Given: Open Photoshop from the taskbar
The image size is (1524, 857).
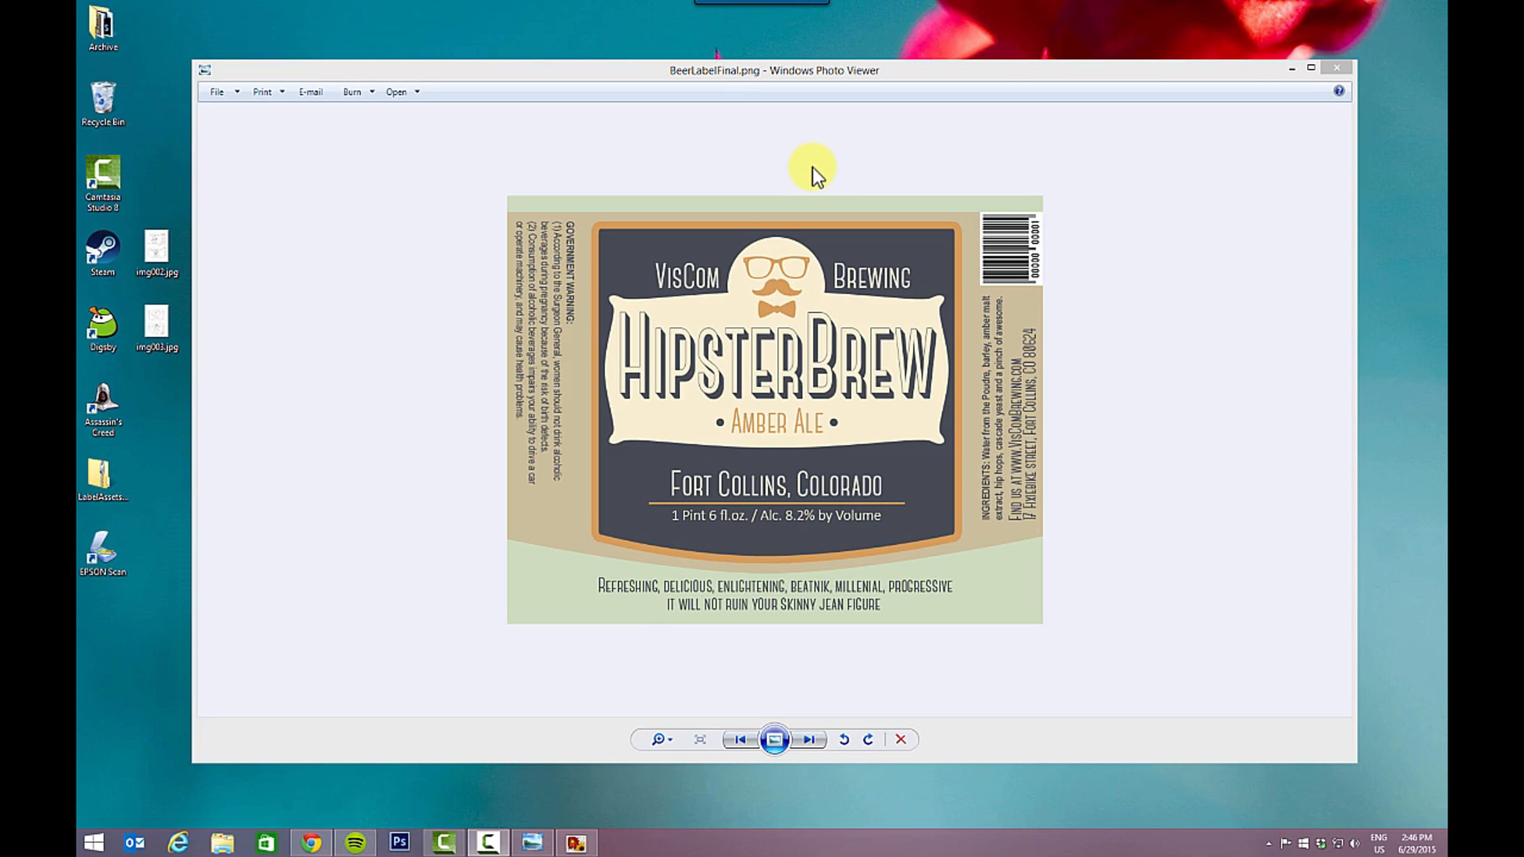Looking at the screenshot, I should click(399, 842).
